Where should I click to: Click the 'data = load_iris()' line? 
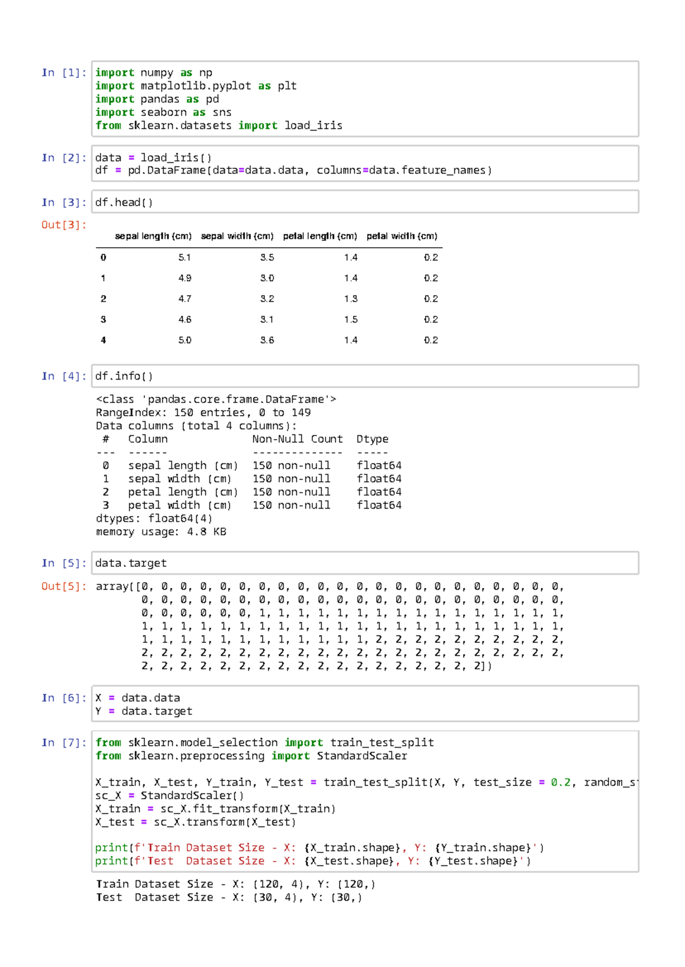pos(153,158)
